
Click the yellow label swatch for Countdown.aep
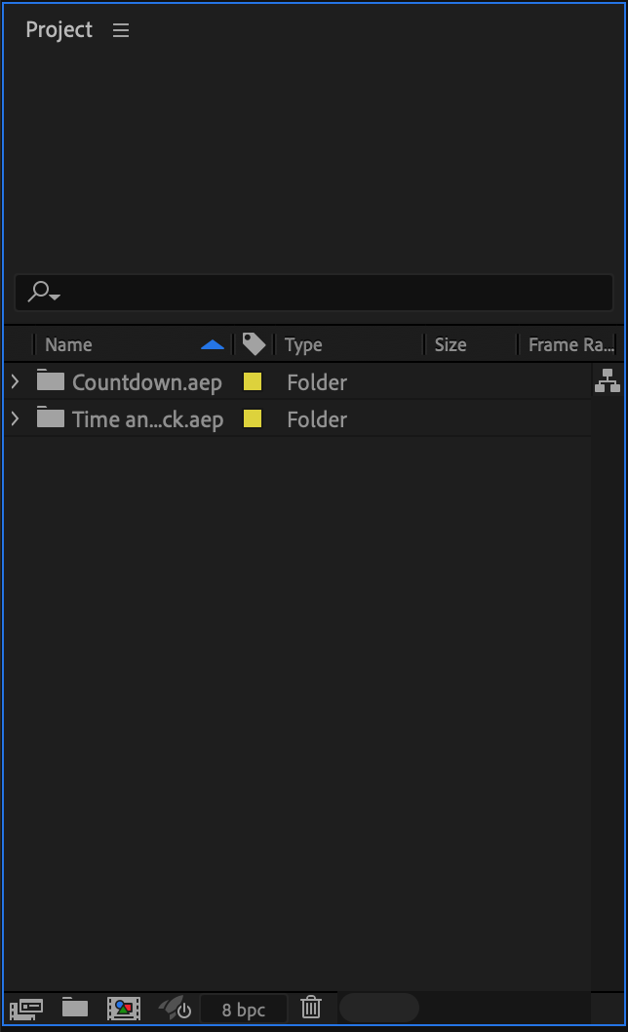(252, 381)
